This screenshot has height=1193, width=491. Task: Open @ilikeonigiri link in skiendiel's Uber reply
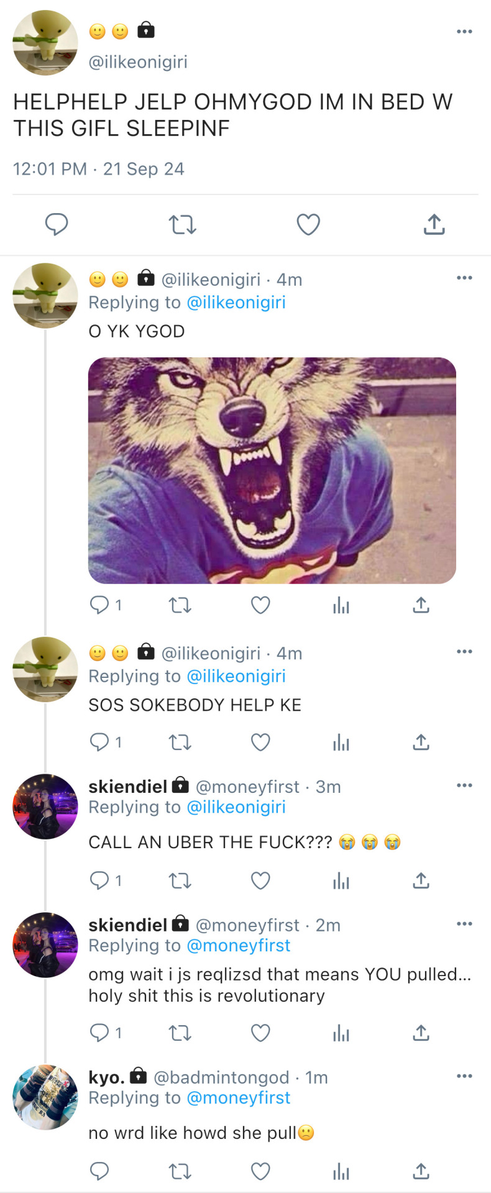pyautogui.click(x=236, y=807)
